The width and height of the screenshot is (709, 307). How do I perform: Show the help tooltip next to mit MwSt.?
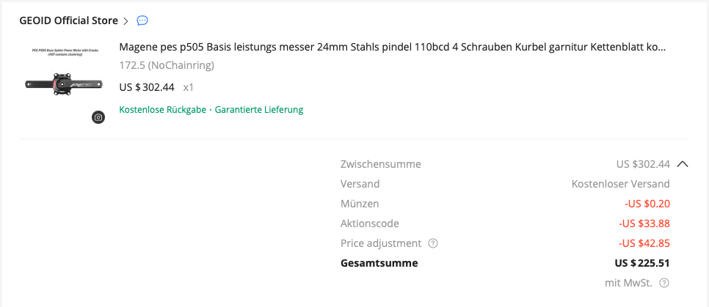(x=663, y=283)
